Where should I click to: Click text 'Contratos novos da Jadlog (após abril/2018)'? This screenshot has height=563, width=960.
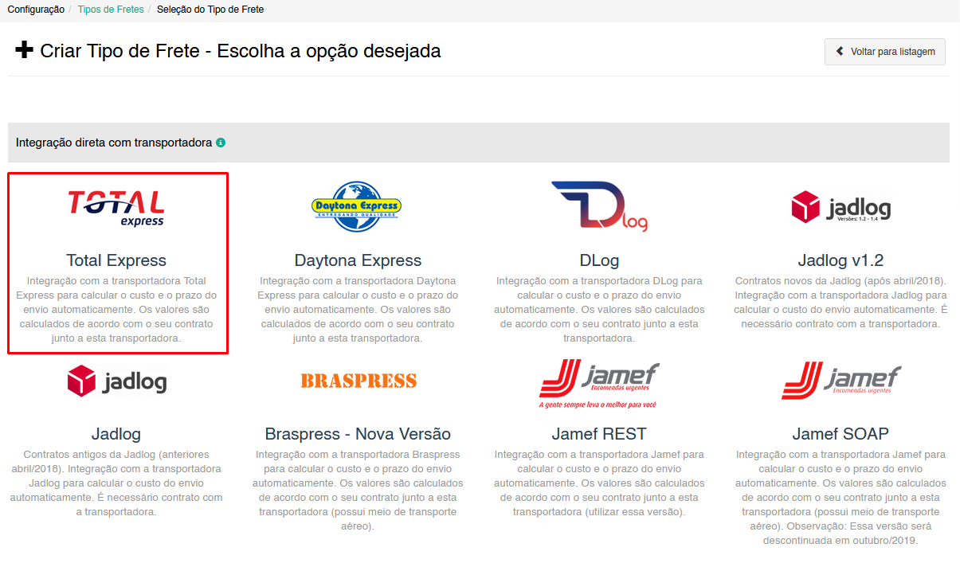tap(840, 281)
